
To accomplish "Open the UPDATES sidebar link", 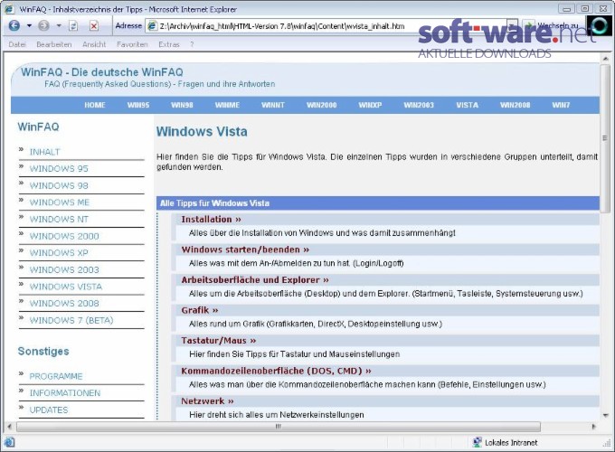I will point(49,410).
